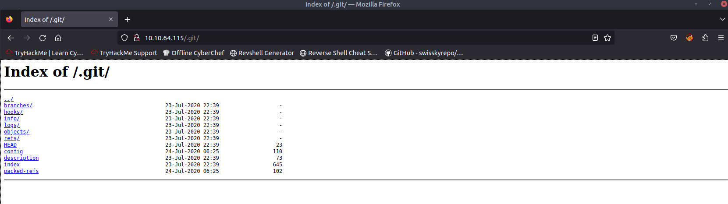The width and height of the screenshot is (728, 204).
Task: Open a new tab with plus button
Action: coord(127,20)
